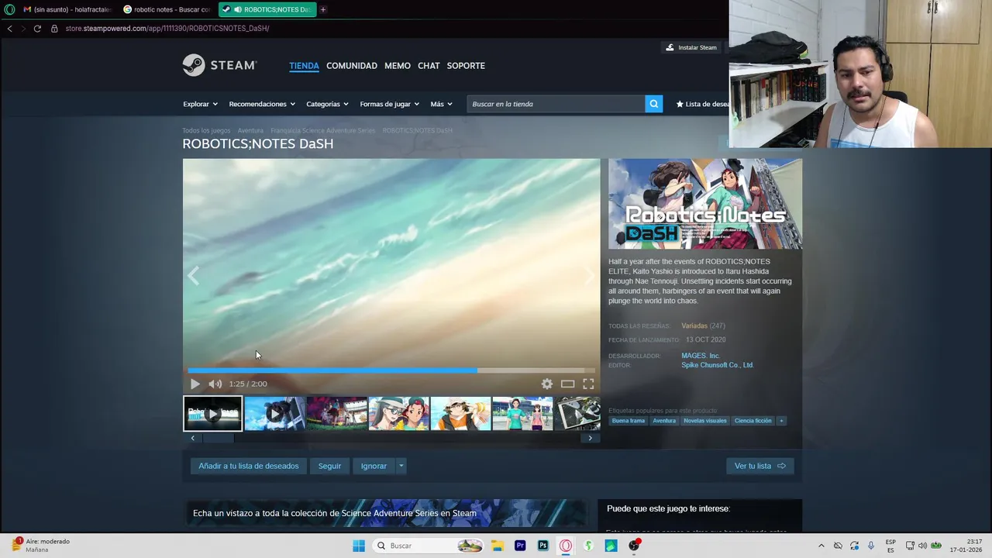Show the previous media item arrow
Screen dimensions: 992x558
click(x=194, y=276)
